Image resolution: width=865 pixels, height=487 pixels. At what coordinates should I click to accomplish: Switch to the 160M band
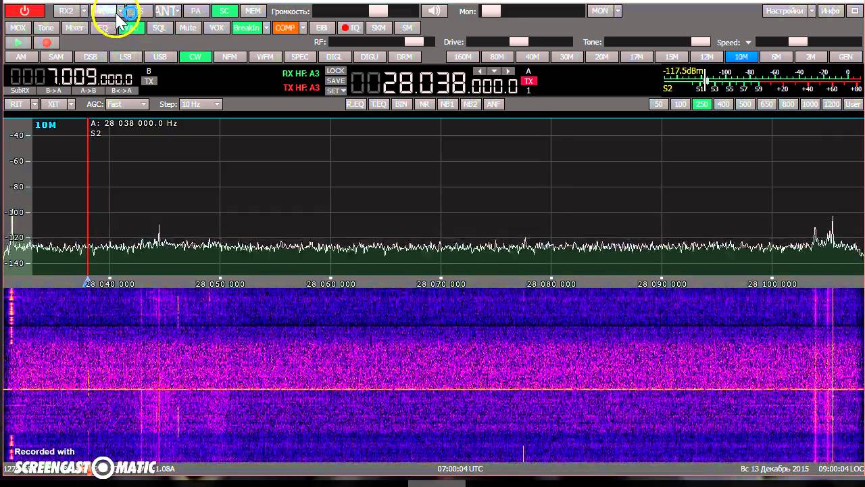point(463,57)
